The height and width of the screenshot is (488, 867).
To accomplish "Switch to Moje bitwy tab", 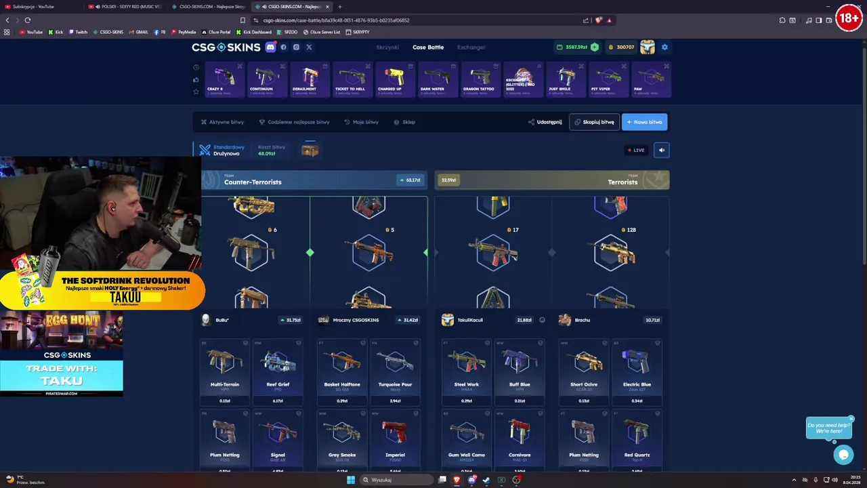I will [361, 122].
